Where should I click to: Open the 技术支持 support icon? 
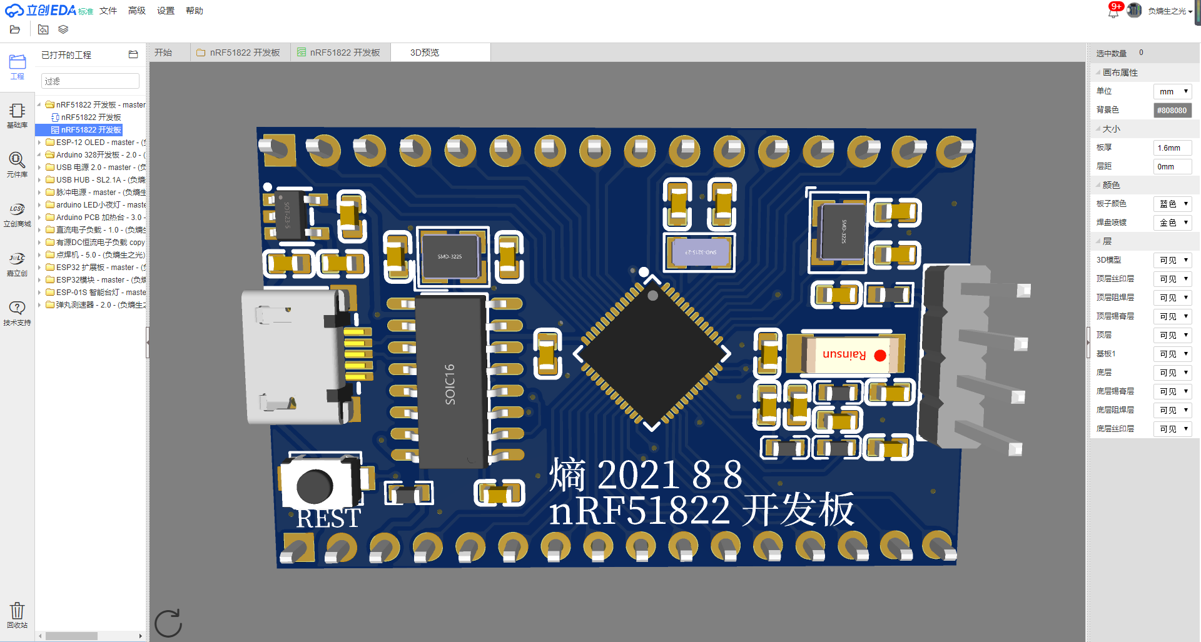pos(17,313)
